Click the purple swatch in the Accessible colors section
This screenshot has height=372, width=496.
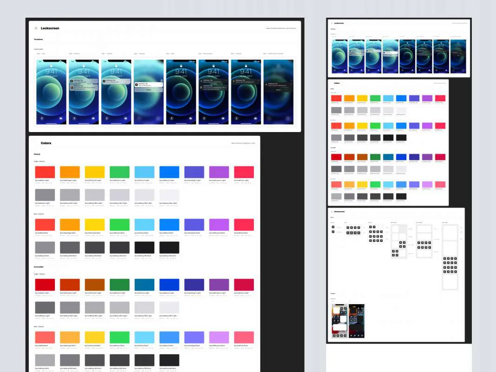pyautogui.click(x=218, y=285)
